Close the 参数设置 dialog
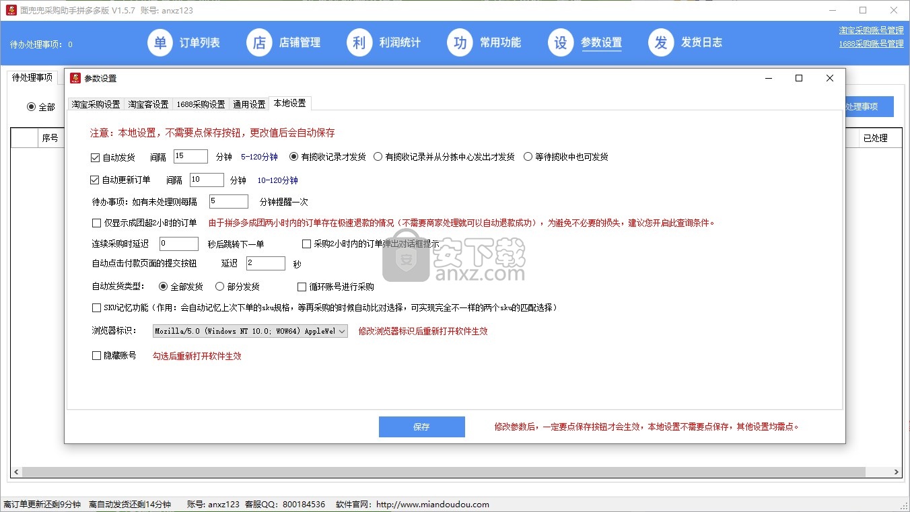 point(830,78)
